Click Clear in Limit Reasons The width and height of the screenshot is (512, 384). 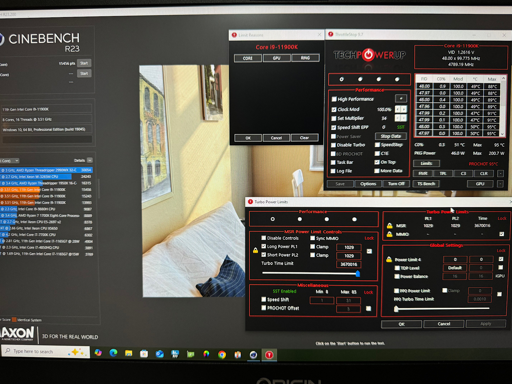click(304, 138)
